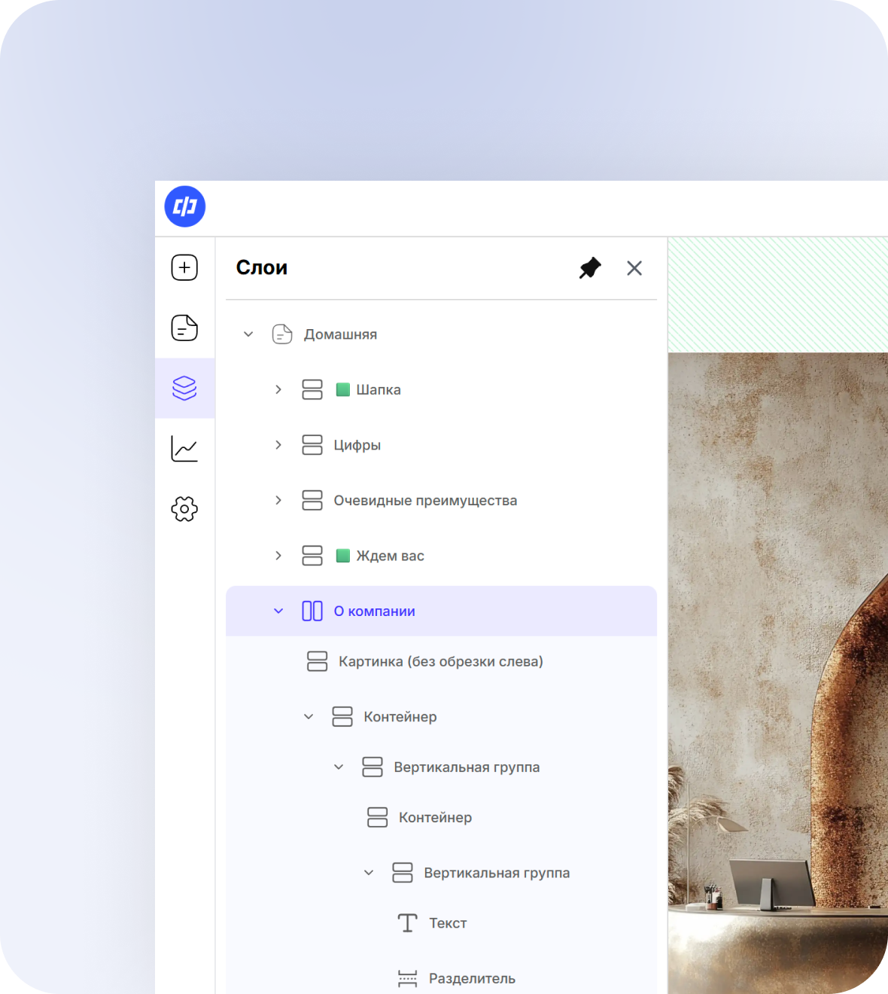Click the Текст layer type icon

pyautogui.click(x=407, y=923)
